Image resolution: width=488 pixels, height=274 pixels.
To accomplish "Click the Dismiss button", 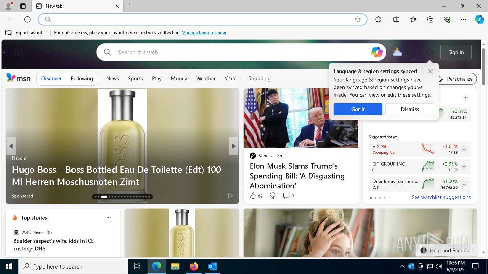I will 410,109.
